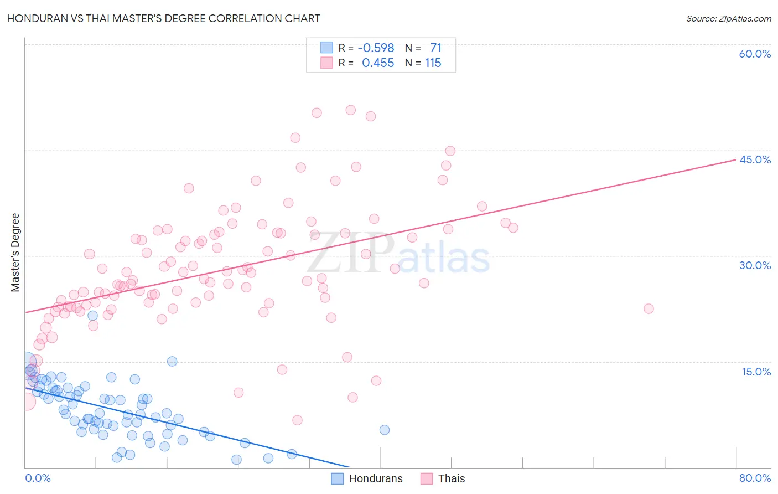Click the 0.455 correlation value
The image size is (778, 494).
[378, 63]
